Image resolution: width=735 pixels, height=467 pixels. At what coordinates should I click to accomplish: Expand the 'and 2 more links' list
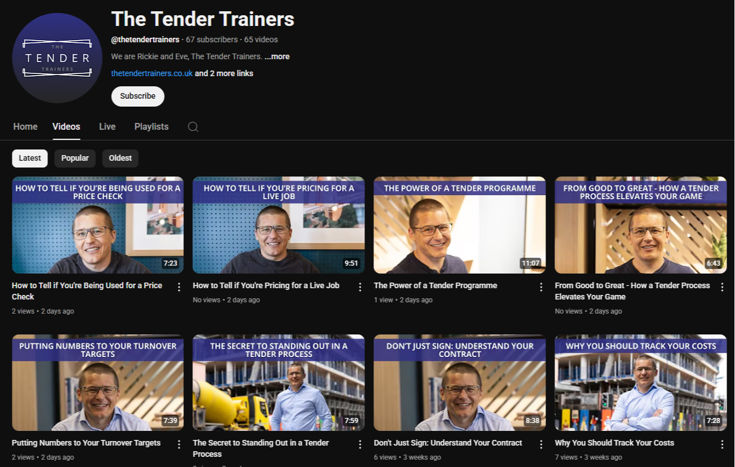pyautogui.click(x=224, y=73)
